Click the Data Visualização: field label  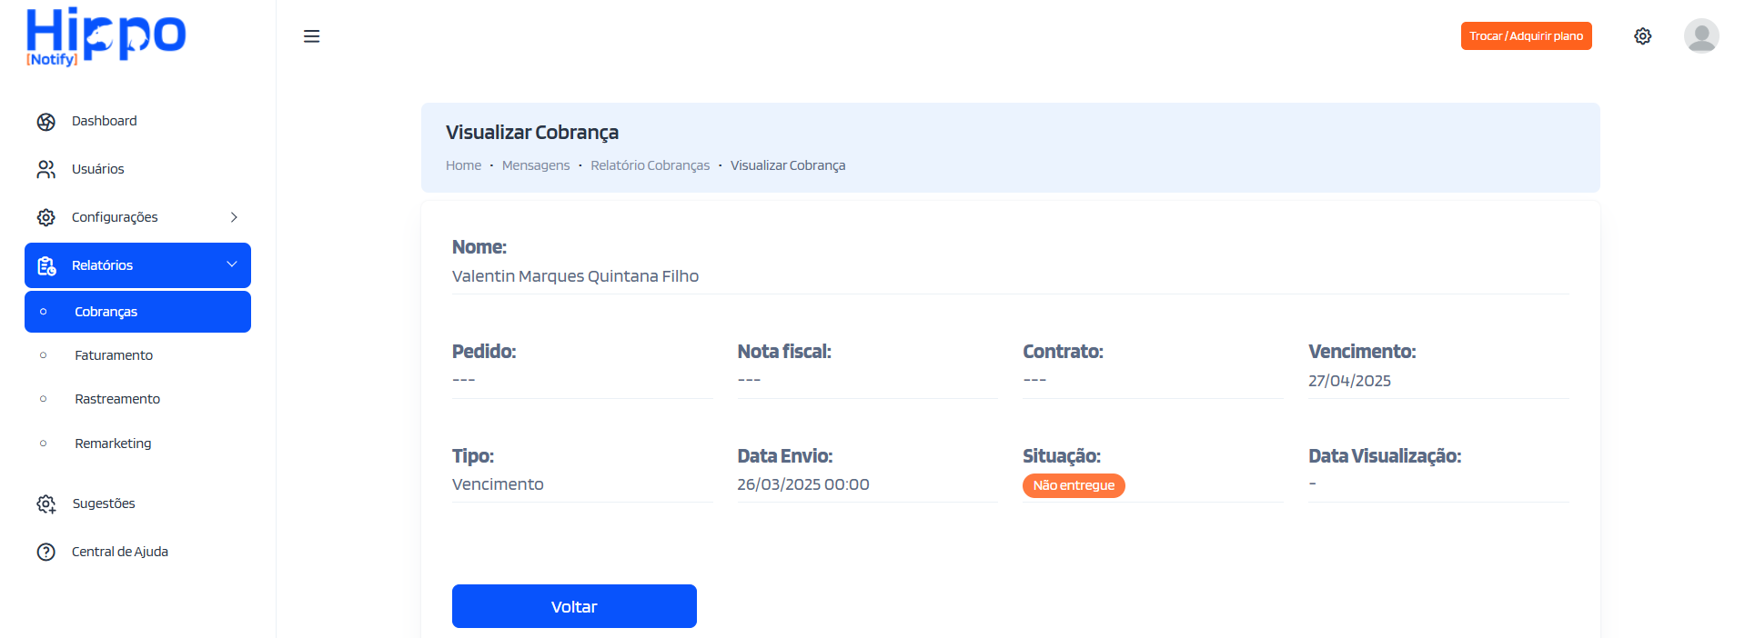coord(1385,456)
